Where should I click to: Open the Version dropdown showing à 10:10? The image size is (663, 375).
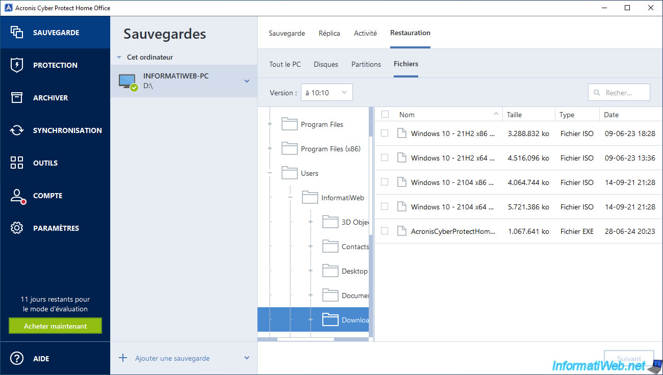[x=327, y=93]
